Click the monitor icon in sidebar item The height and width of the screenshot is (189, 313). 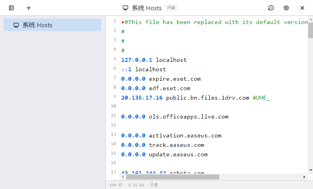[16, 25]
